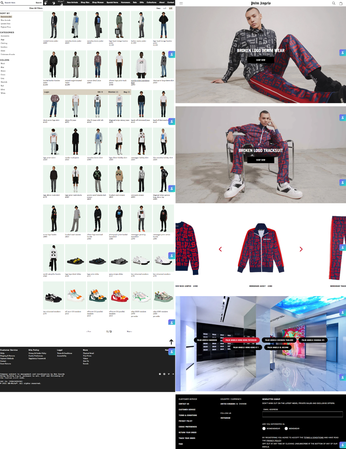Viewport: 346px width, 449px height.
Task: Open the Palm Angels hamburger menu
Action: coord(181,3)
